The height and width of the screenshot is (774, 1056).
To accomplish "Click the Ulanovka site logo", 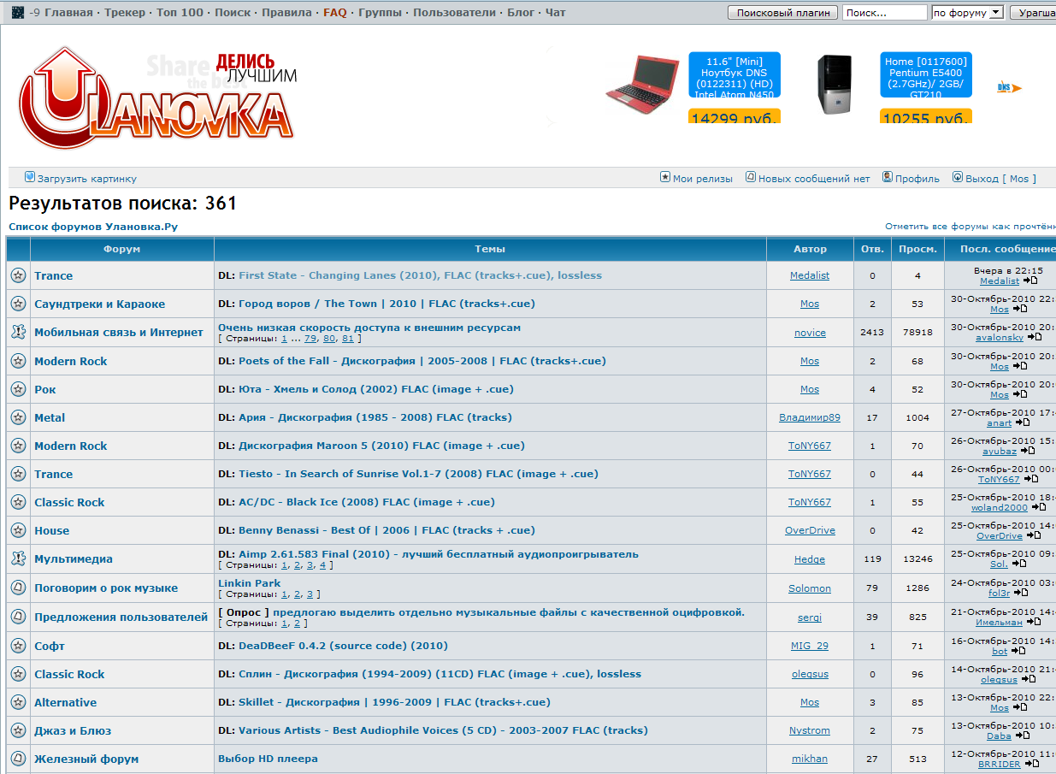I will pos(156,98).
